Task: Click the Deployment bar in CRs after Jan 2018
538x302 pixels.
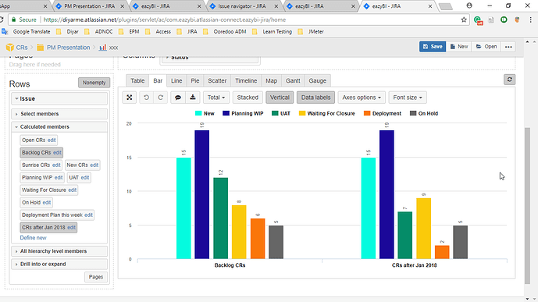Action: coord(442,252)
